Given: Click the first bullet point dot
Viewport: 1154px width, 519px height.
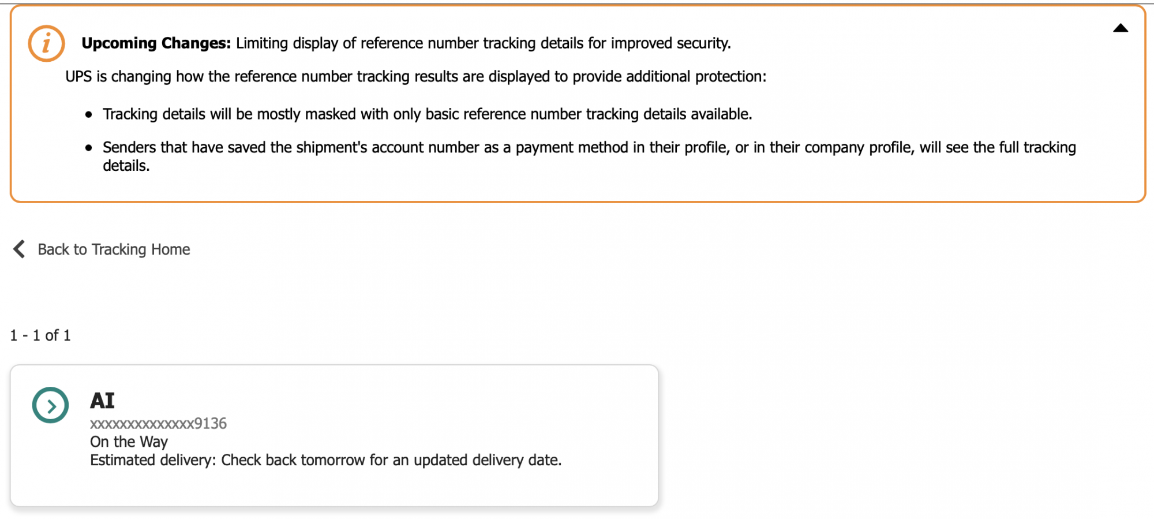Looking at the screenshot, I should pyautogui.click(x=88, y=115).
